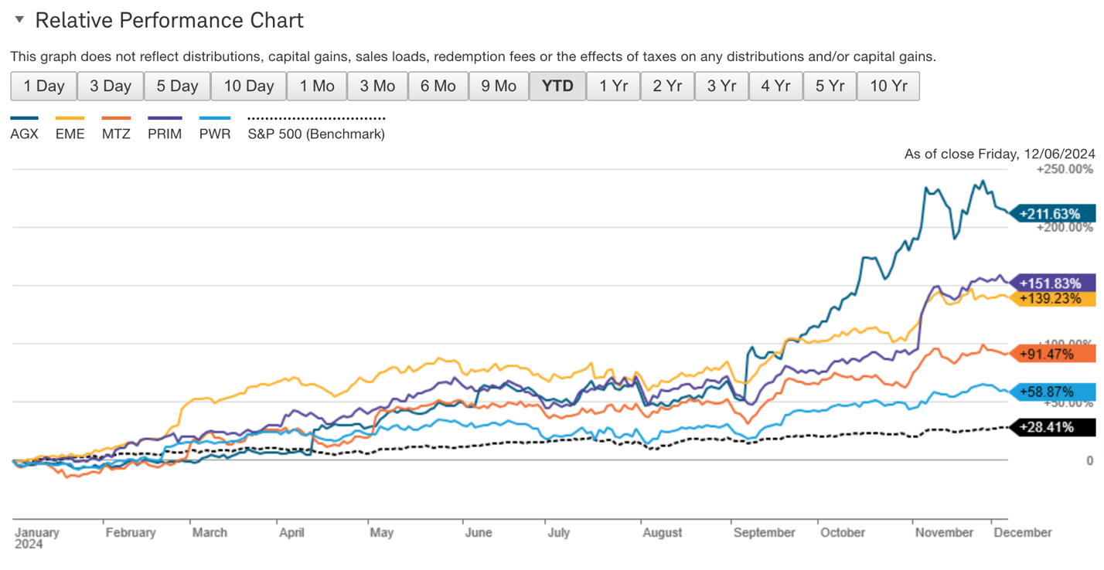Screen dimensions: 1104x570
Task: Select the 10 Yr range button
Action: pyautogui.click(x=888, y=86)
